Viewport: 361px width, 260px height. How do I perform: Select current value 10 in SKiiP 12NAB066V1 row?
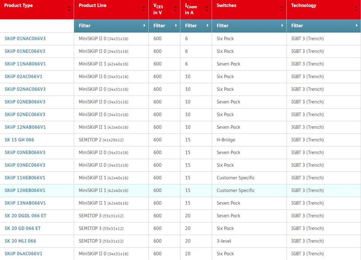(188, 127)
